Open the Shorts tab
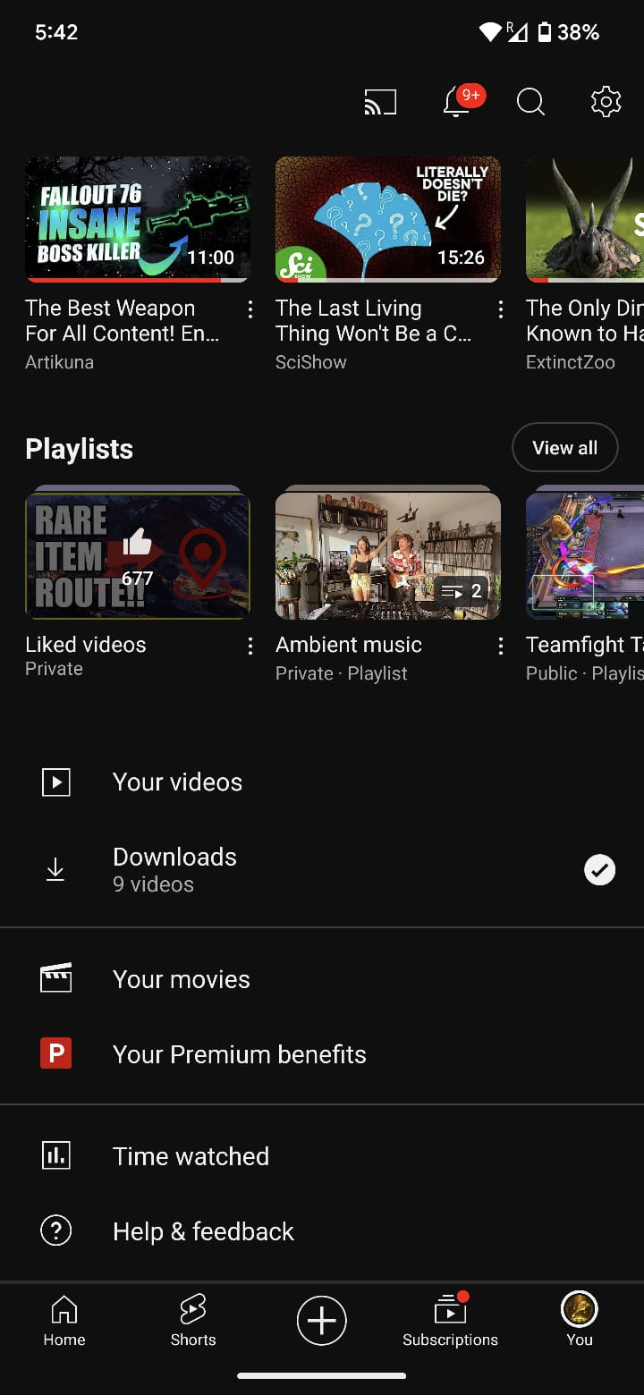This screenshot has width=644, height=1395. click(193, 1320)
